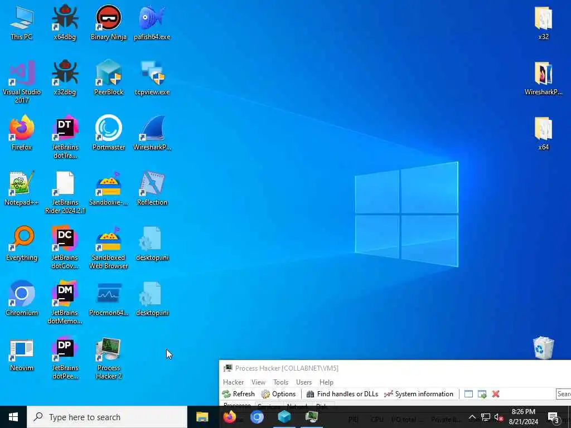Open the notification center icon
571x428 pixels.
553,417
